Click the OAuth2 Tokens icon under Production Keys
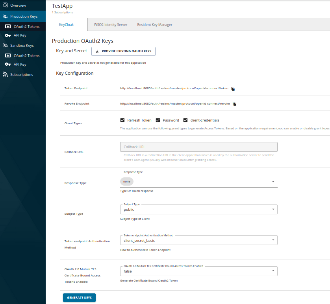The image size is (330, 304). click(x=8, y=26)
